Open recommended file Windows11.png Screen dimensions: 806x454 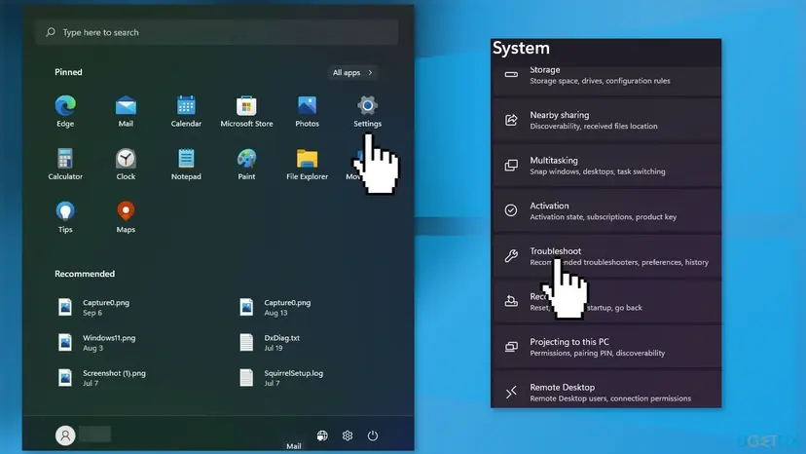97,342
